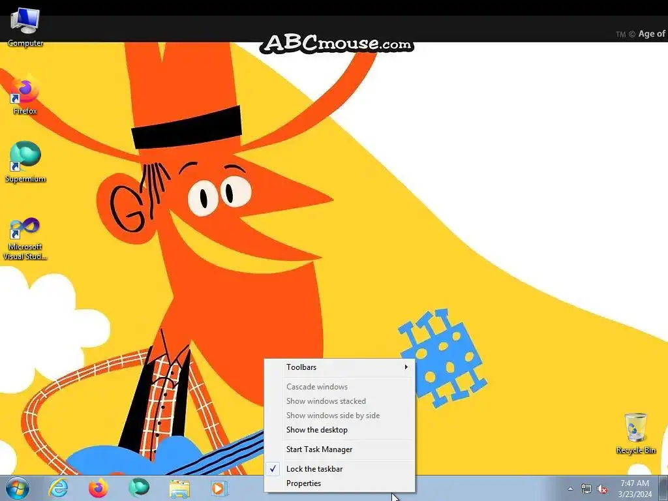Select the Microsoft Visual Studio desktop shortcut

coord(25,239)
